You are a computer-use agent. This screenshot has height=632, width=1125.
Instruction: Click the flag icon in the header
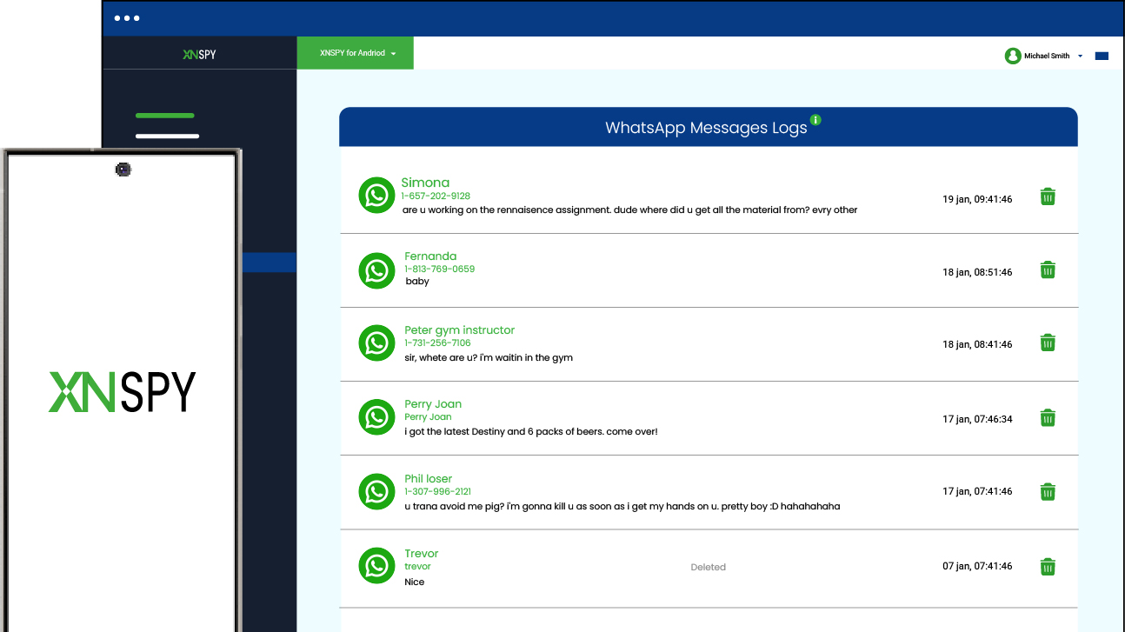pos(1102,56)
